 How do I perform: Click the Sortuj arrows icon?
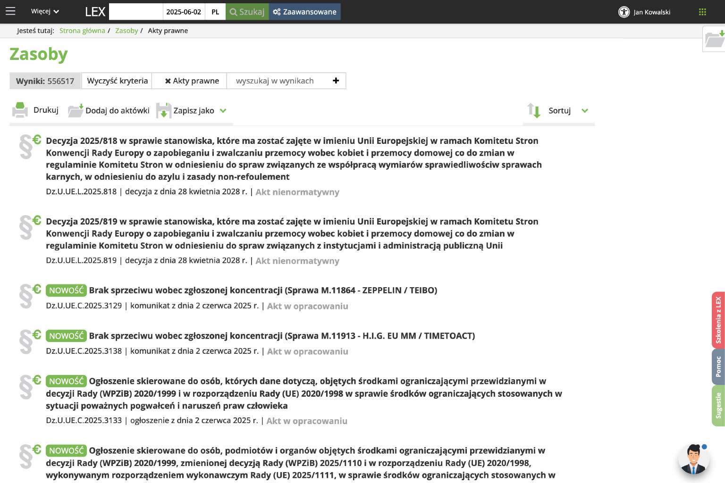pos(534,110)
